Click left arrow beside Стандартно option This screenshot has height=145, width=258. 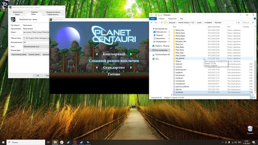coord(97,67)
